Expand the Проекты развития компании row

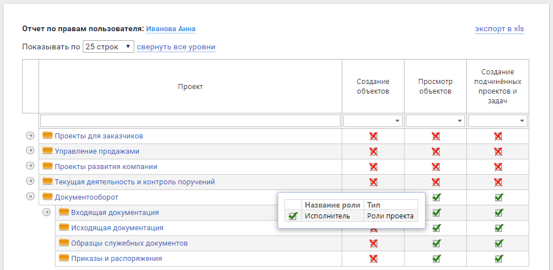(31, 166)
